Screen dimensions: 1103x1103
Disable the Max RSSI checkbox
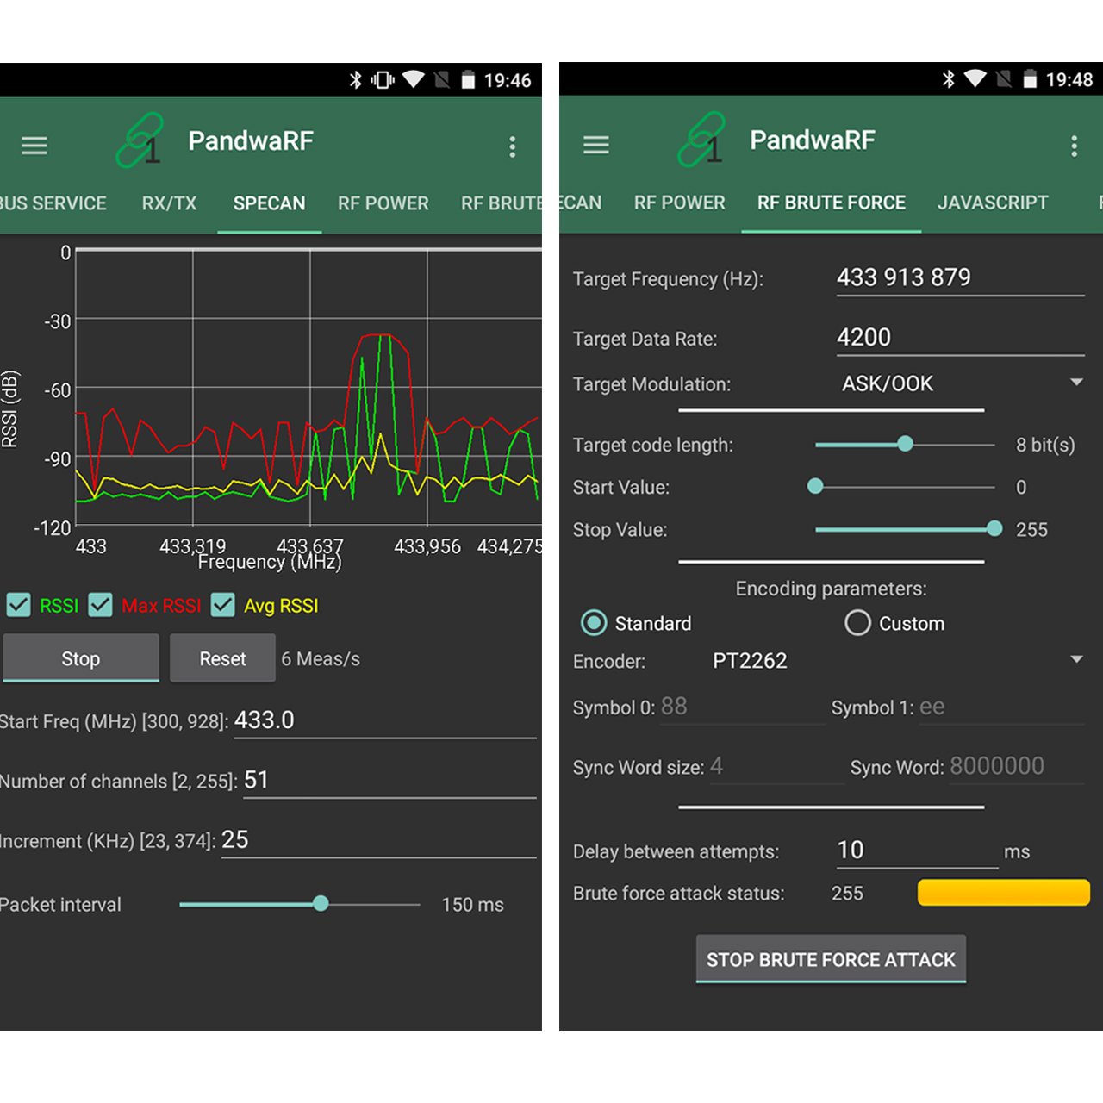point(101,605)
